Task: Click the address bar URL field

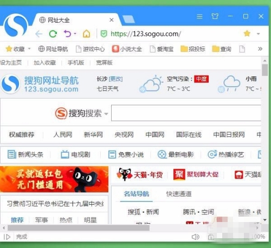Action: tap(146, 34)
